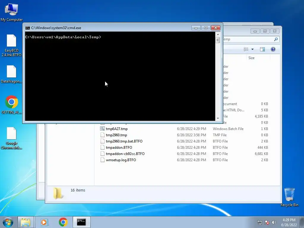Screen dimensions: 304x228
Task: Launch Windows Media Player from taskbar
Action: (x=44, y=222)
